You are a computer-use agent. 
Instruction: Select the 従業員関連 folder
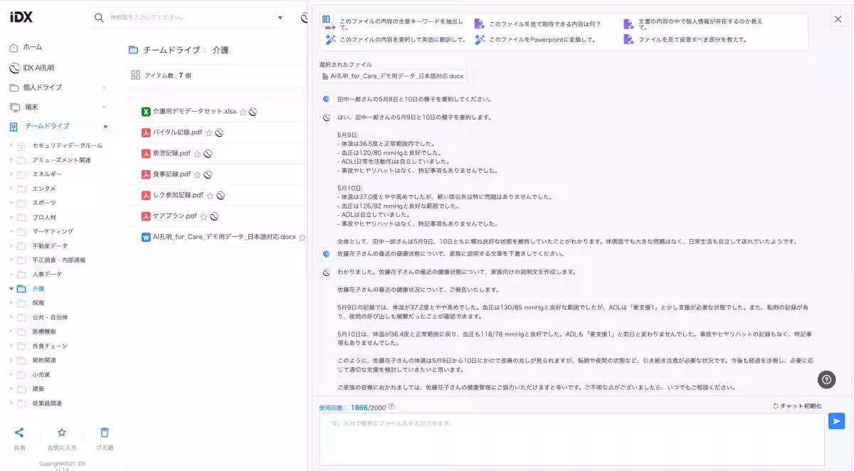pos(47,403)
